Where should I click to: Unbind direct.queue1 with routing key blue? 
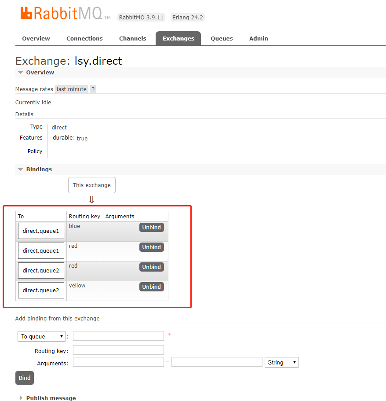152,228
